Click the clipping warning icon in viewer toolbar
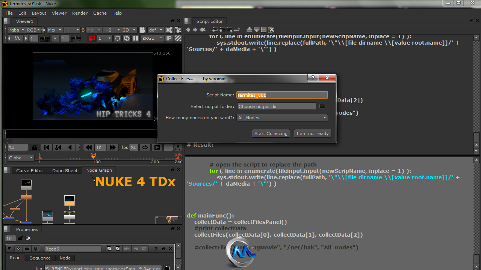 tap(178, 30)
